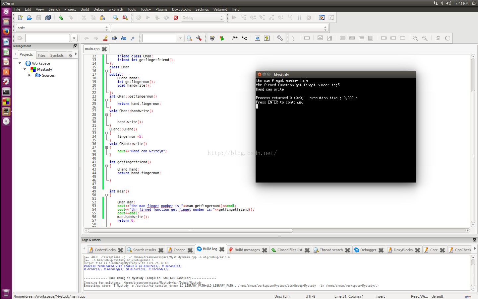Expand the Sources folder

pos(30,75)
